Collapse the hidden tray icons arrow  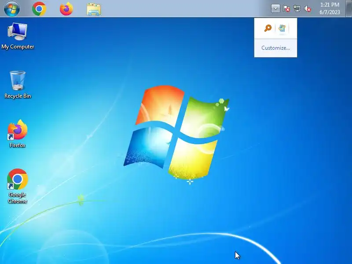pyautogui.click(x=275, y=8)
